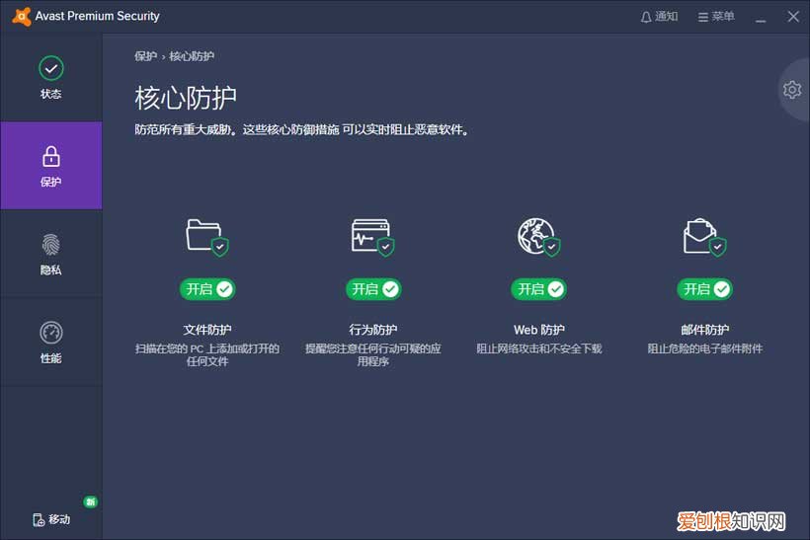
Task: Select the 保护 protection tab
Action: pos(50,166)
